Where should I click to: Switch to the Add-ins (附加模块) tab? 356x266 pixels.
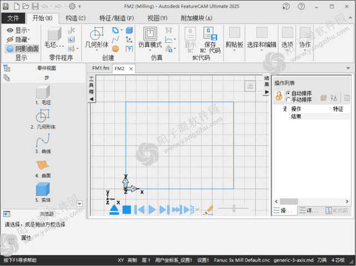pos(196,18)
